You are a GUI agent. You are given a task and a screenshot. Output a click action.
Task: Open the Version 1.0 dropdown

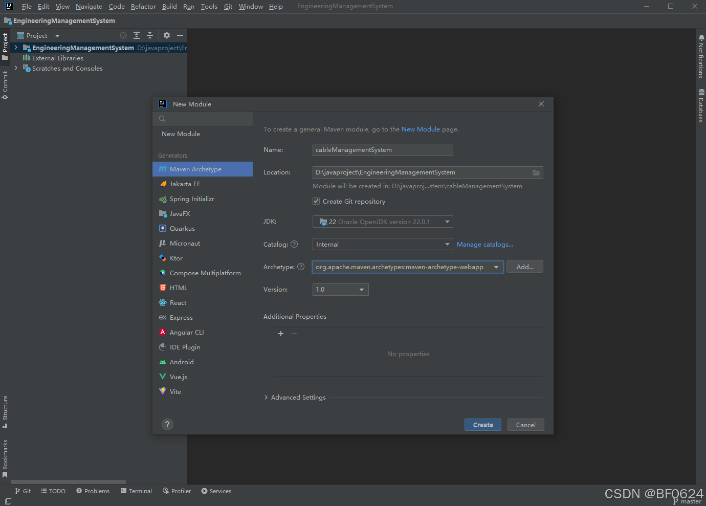(x=341, y=290)
